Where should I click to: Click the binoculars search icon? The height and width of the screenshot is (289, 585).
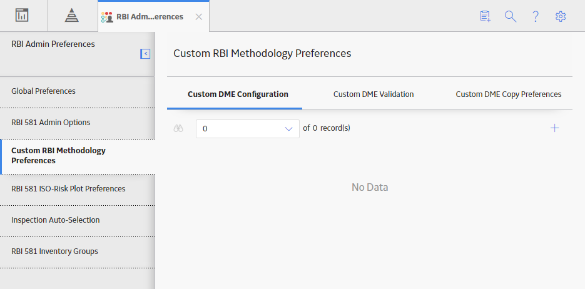[178, 129]
